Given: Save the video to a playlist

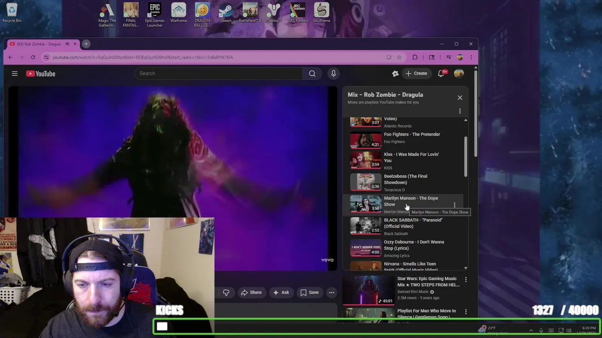Looking at the screenshot, I should point(310,292).
